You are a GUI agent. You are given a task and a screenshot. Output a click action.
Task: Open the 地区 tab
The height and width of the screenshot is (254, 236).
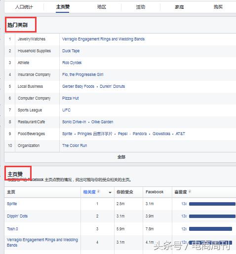click(102, 7)
